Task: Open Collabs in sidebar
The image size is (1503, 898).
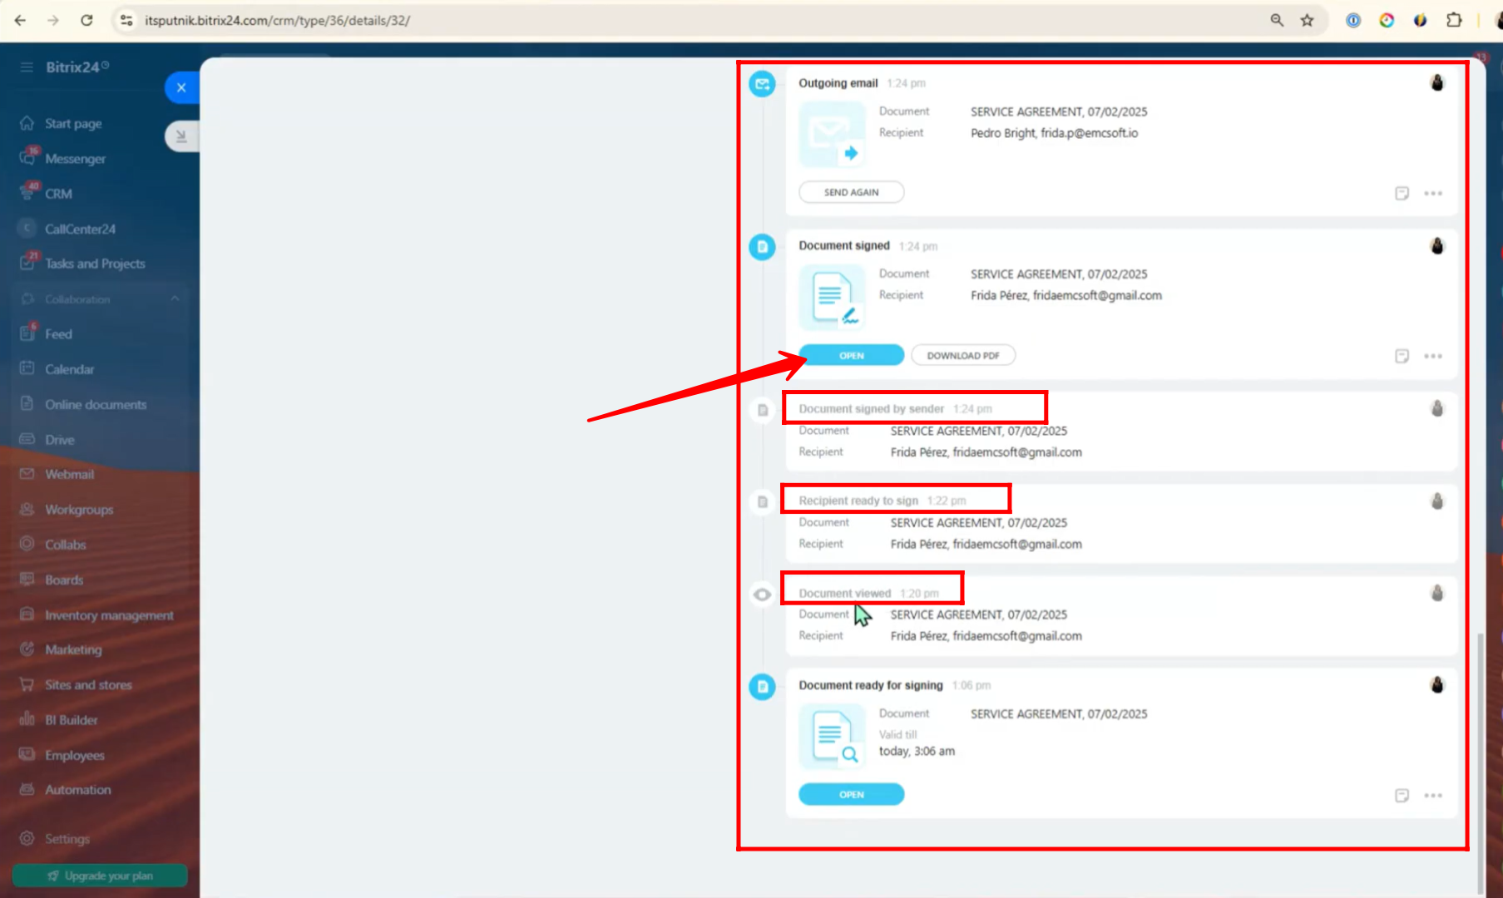Action: tap(65, 545)
